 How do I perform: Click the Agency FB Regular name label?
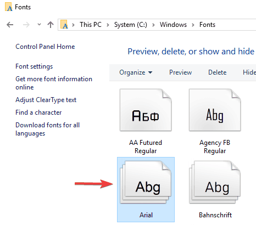(215, 147)
